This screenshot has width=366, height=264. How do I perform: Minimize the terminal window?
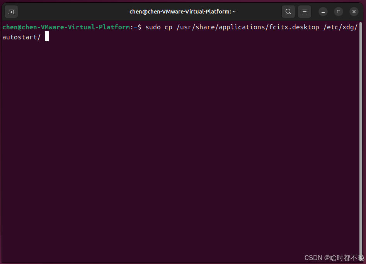click(323, 12)
